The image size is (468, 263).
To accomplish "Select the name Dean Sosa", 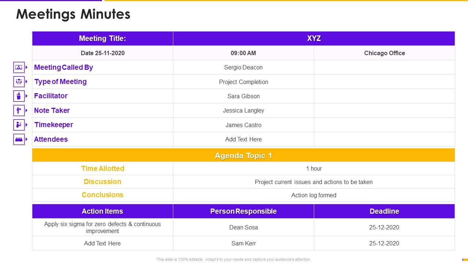I will click(x=244, y=227).
